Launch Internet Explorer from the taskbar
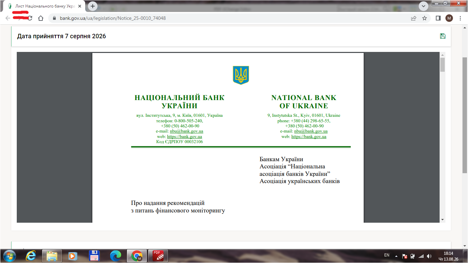The height and width of the screenshot is (263, 468). pyautogui.click(x=31, y=256)
